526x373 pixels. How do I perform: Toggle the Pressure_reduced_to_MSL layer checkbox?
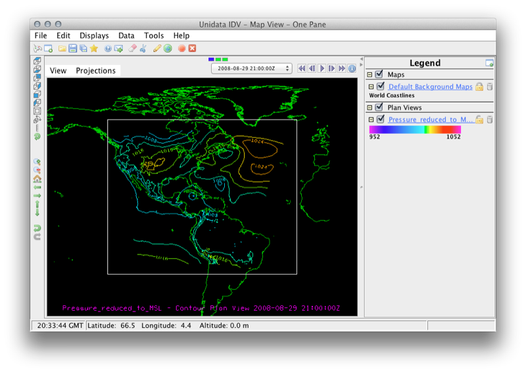[x=381, y=120]
